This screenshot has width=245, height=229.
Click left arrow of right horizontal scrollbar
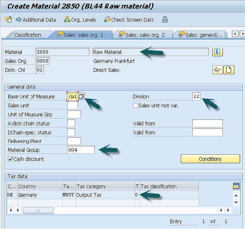[221, 210]
